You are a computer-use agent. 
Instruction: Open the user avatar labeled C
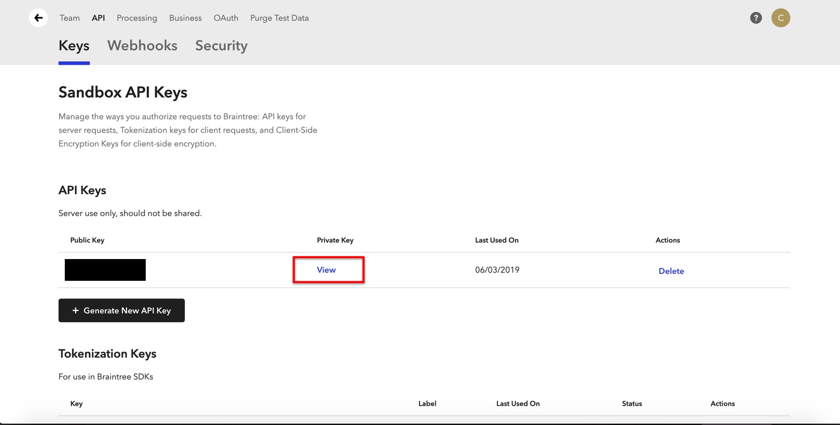click(780, 18)
